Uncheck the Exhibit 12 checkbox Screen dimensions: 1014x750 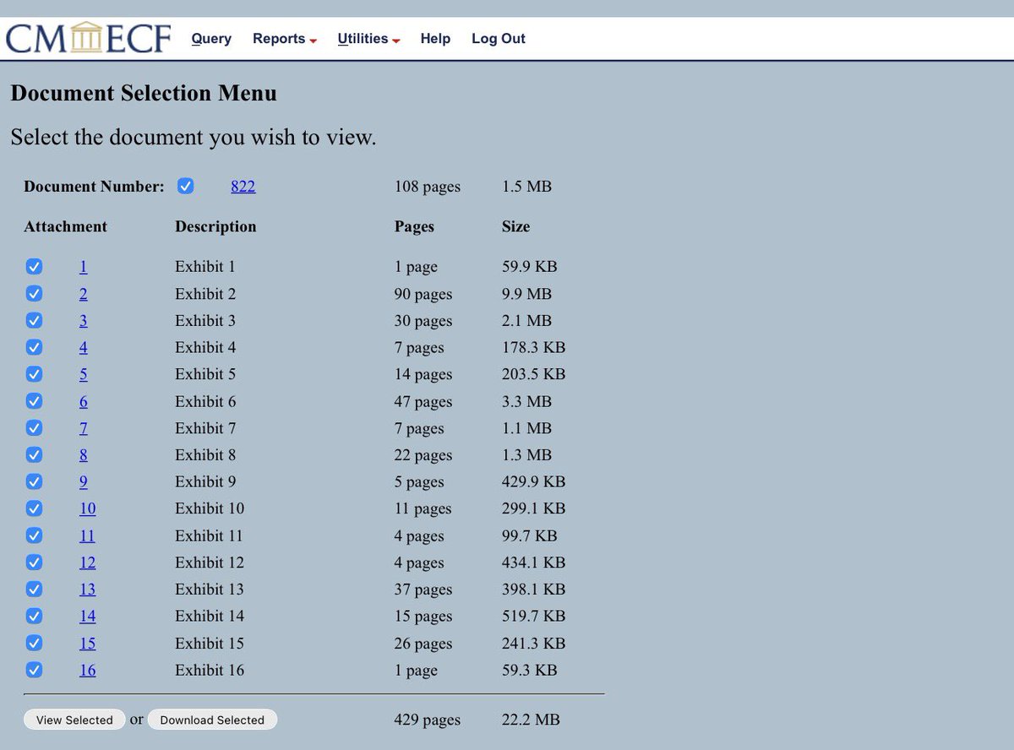34,562
